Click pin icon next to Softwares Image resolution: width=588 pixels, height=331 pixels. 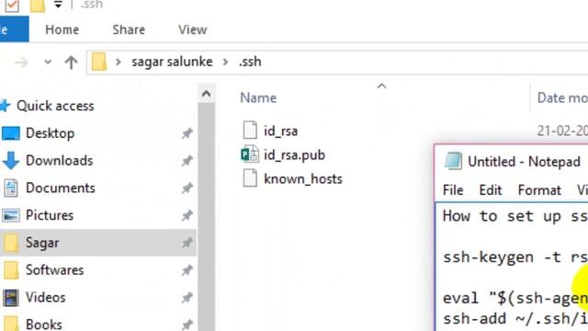pos(187,270)
